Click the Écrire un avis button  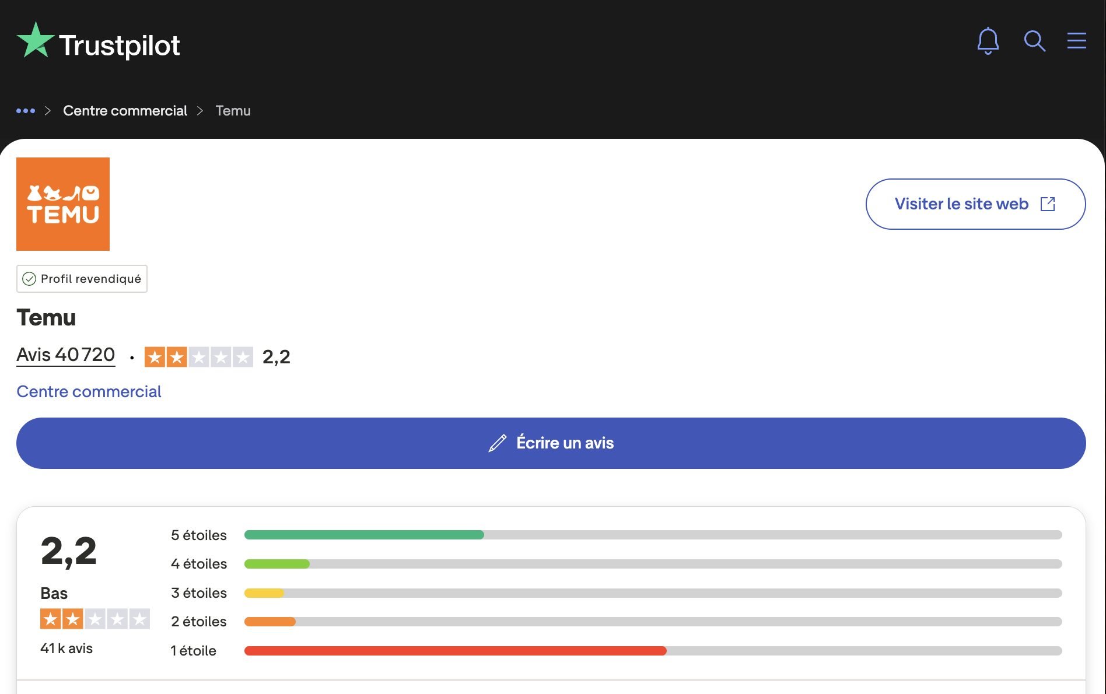[551, 443]
